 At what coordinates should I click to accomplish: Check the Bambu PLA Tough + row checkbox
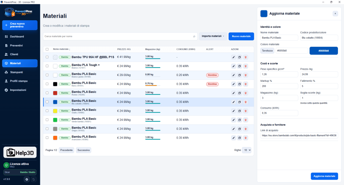[47, 66]
